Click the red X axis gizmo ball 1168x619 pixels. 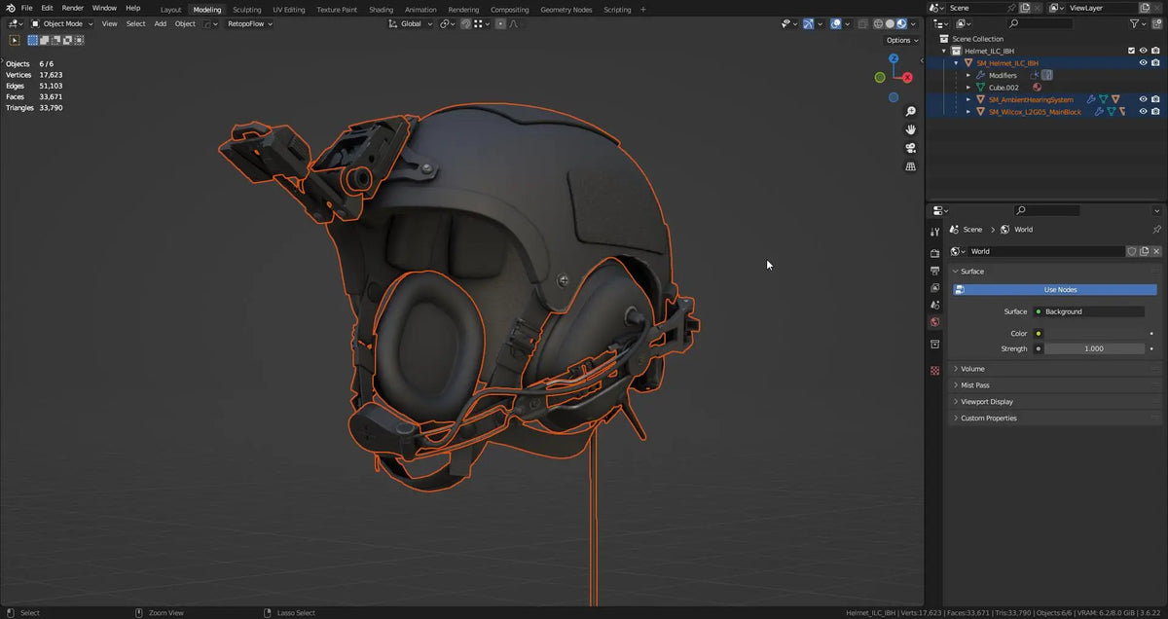907,78
